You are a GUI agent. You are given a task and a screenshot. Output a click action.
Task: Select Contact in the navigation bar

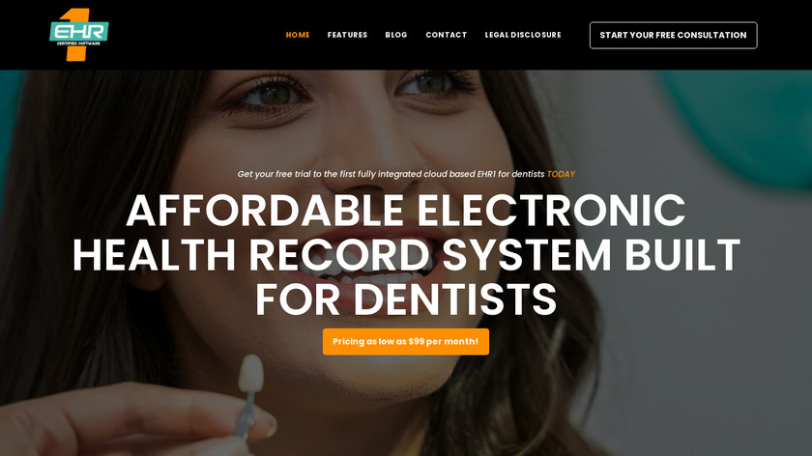pyautogui.click(x=447, y=35)
